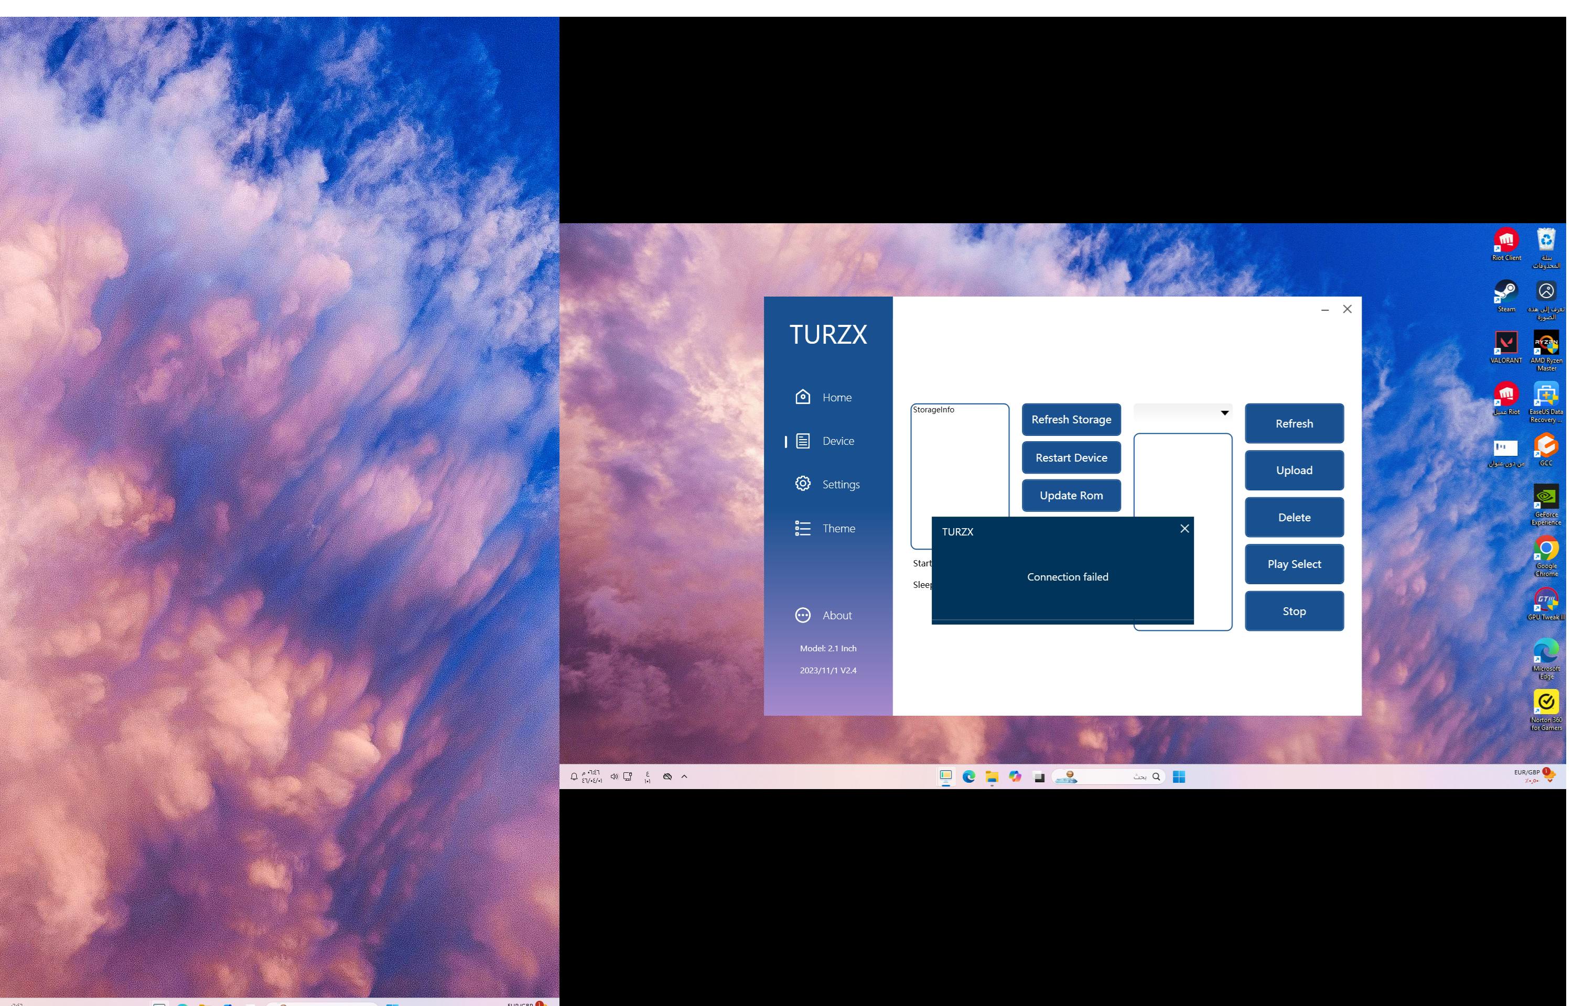The width and height of the screenshot is (1573, 1006).
Task: Open GeForce Experience shortcut
Action: point(1546,505)
